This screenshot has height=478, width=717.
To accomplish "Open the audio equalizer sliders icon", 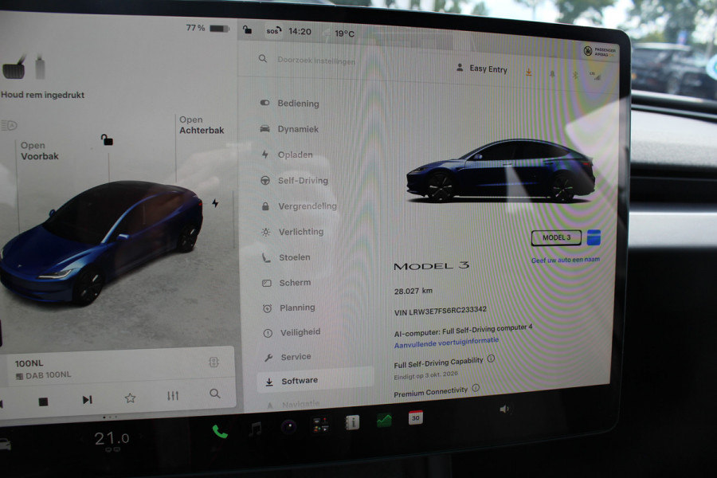I will point(172,396).
